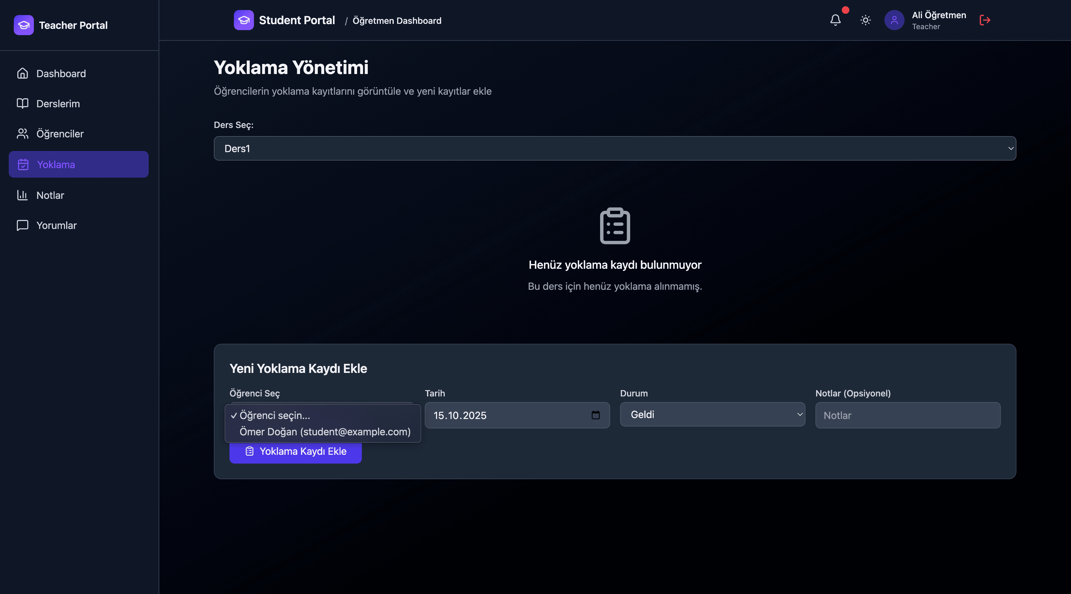1071x594 pixels.
Task: Click the Student Portal graduation cap logo
Action: (244, 20)
